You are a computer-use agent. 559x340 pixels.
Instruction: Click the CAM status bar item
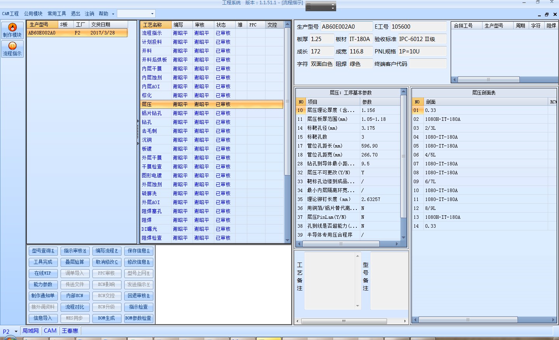[x=50, y=331]
